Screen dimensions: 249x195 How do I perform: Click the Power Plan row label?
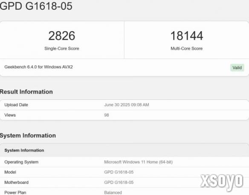[15, 192]
